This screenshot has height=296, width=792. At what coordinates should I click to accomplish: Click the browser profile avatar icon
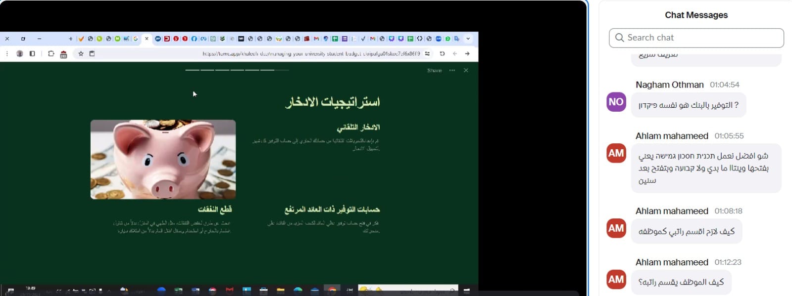(19, 53)
